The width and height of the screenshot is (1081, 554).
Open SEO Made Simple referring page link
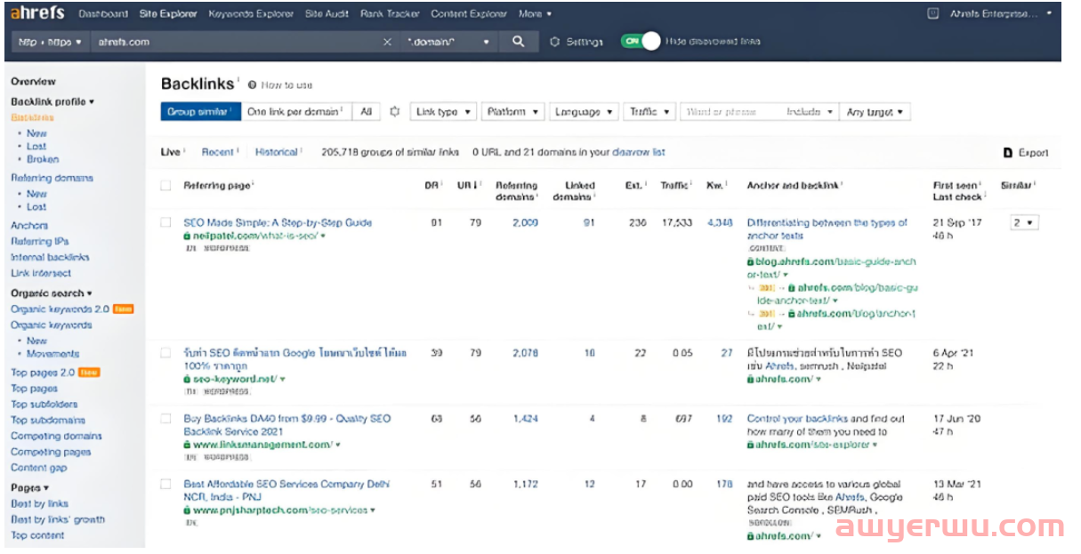[278, 223]
